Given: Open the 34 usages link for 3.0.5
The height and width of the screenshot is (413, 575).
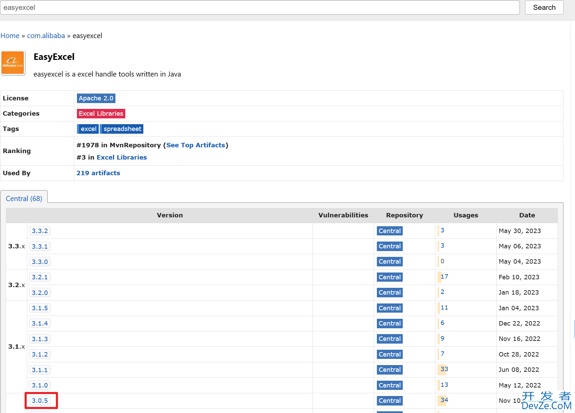Looking at the screenshot, I should 444,400.
